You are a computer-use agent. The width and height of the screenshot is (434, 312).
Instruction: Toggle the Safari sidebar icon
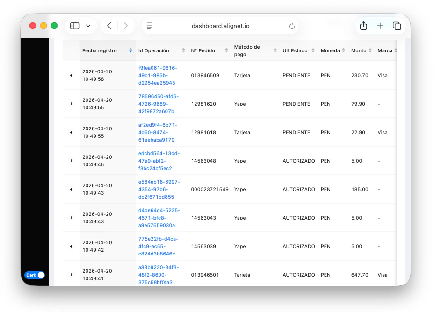click(x=75, y=26)
